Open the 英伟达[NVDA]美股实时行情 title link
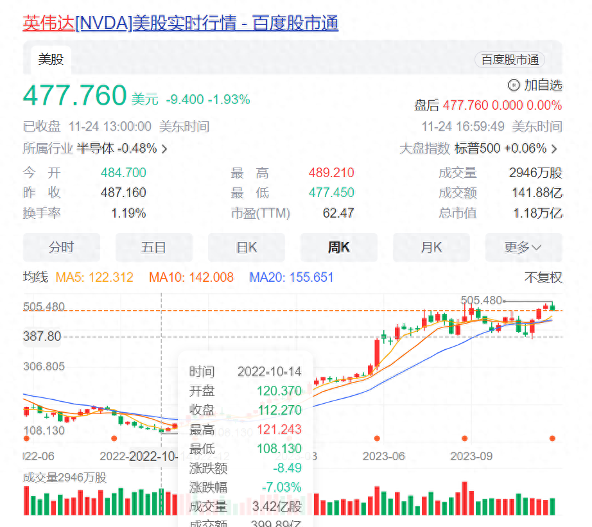The height and width of the screenshot is (527, 592). [180, 23]
